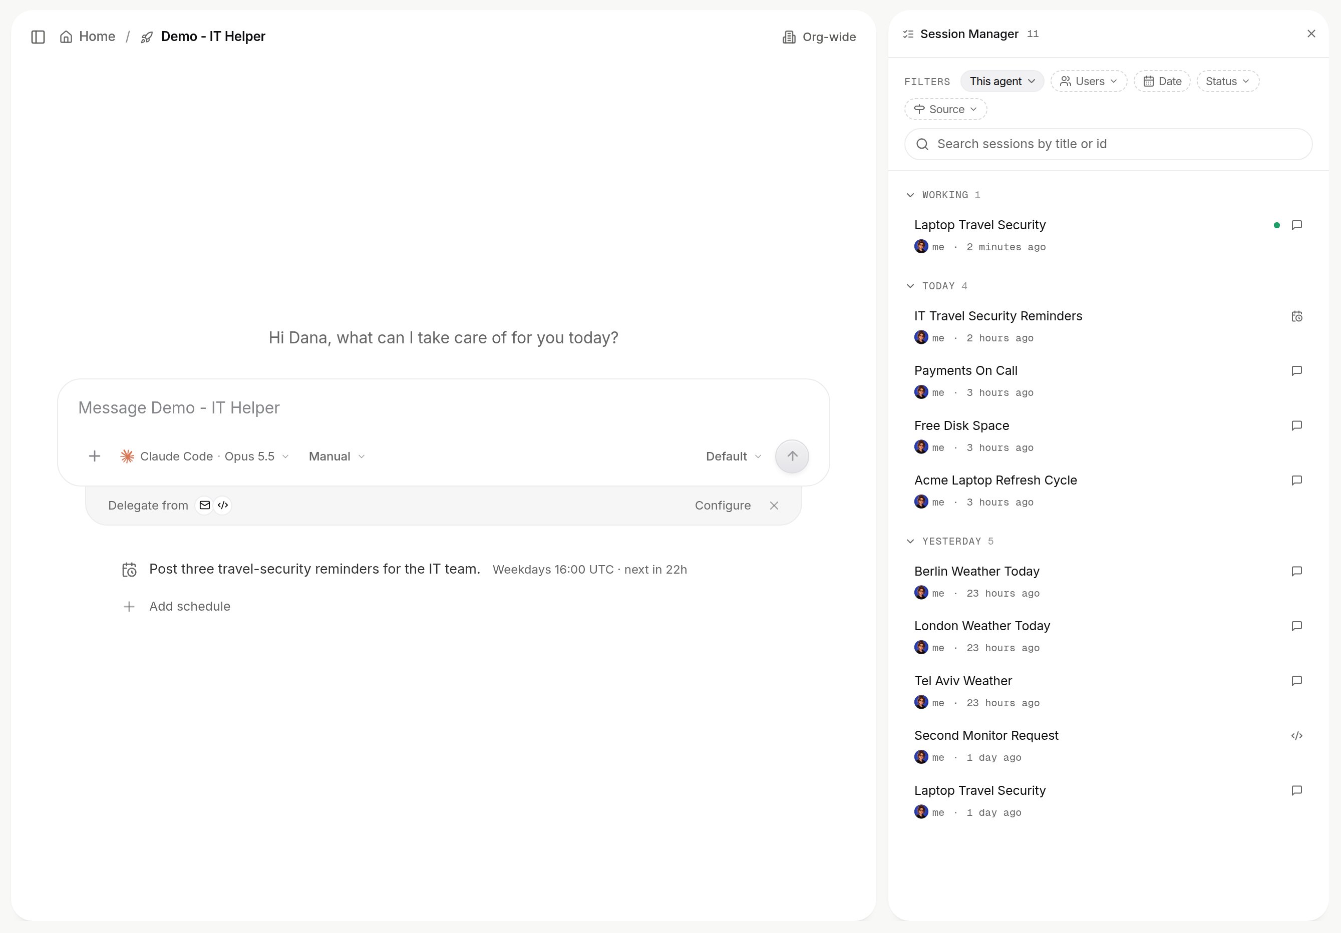Go to Home in the breadcrumb

click(x=88, y=37)
